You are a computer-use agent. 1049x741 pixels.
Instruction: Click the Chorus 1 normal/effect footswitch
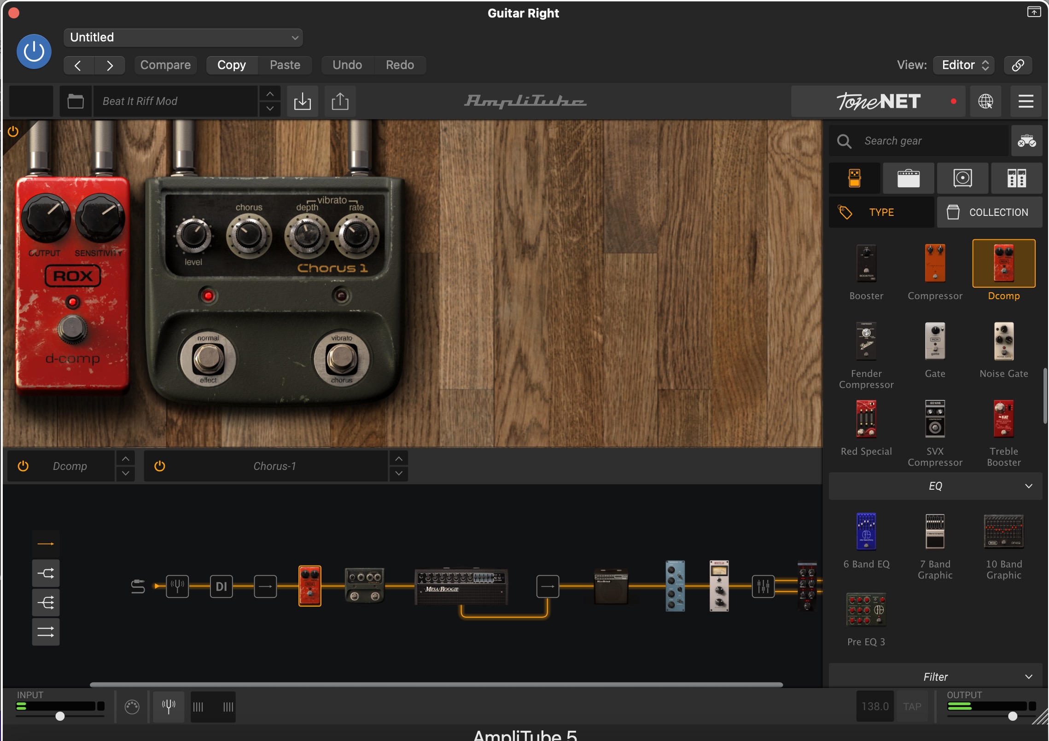click(208, 359)
